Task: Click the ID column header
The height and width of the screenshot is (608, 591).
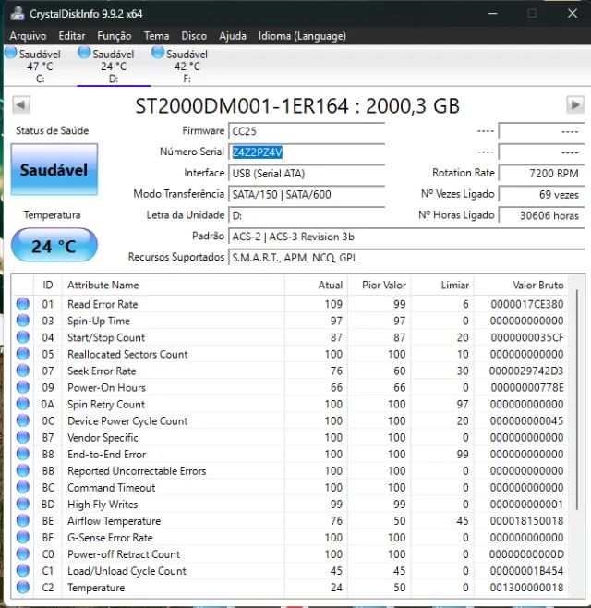Action: point(48,285)
